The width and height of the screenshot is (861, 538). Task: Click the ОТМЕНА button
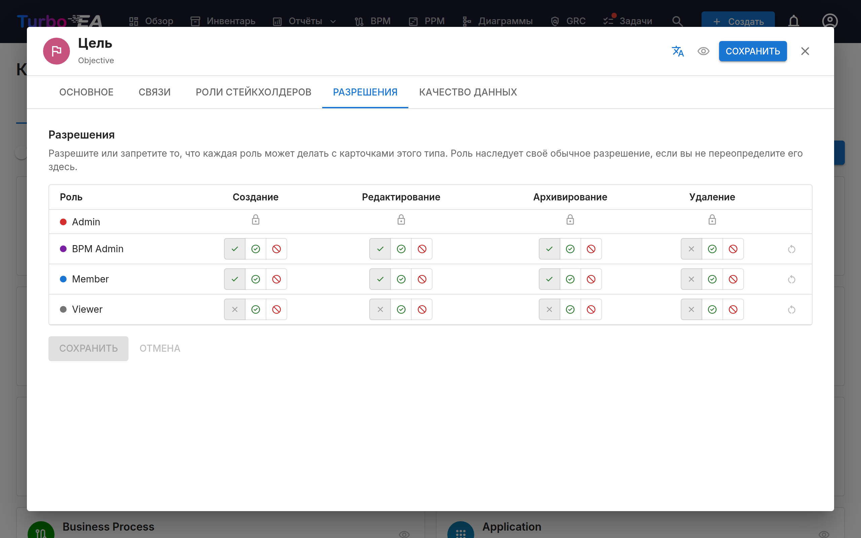click(160, 348)
